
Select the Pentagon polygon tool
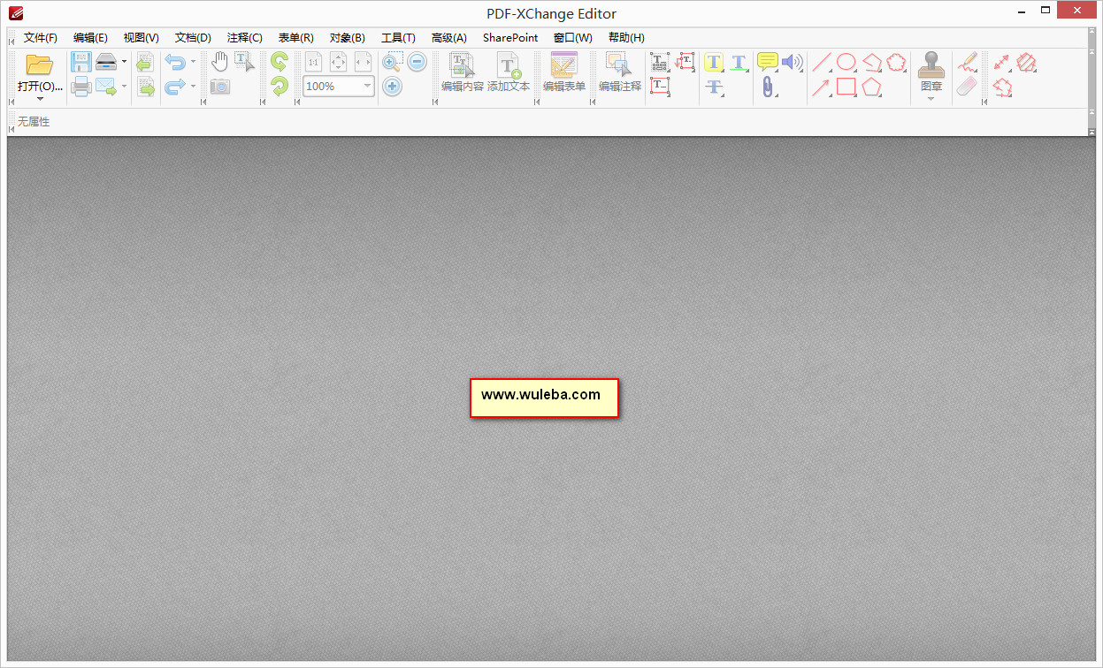872,87
